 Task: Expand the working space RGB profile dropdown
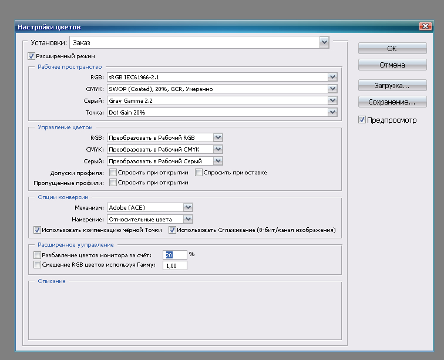pos(332,77)
